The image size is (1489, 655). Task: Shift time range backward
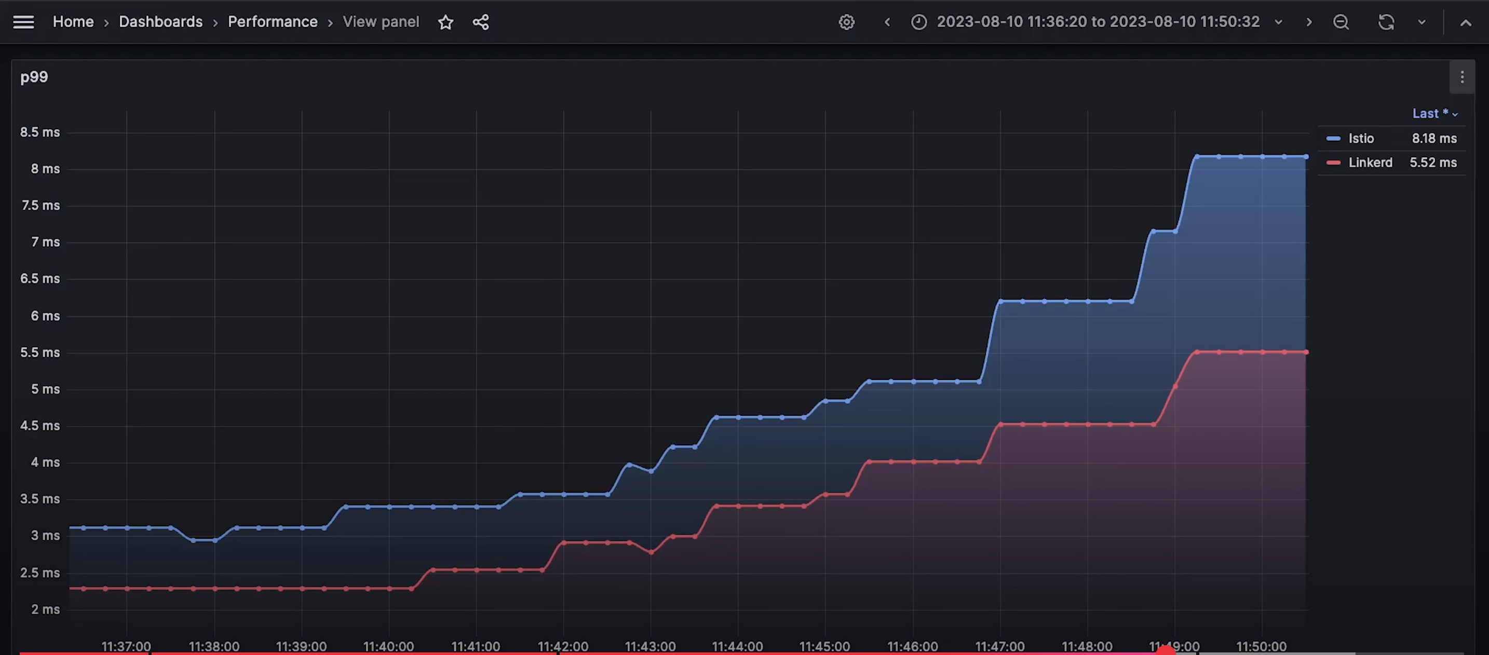887,22
